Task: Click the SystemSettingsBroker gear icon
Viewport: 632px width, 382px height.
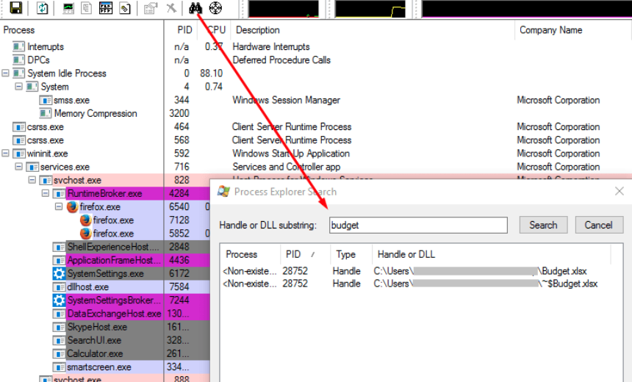Action: [x=59, y=300]
